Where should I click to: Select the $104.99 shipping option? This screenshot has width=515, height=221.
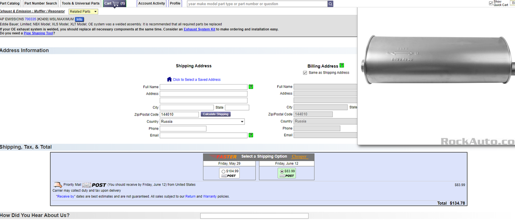223,171
